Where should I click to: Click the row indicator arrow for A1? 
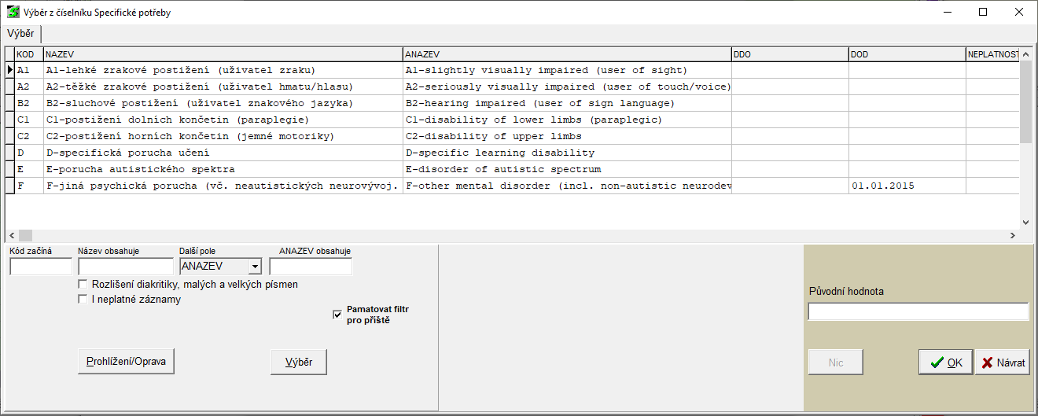(10, 70)
